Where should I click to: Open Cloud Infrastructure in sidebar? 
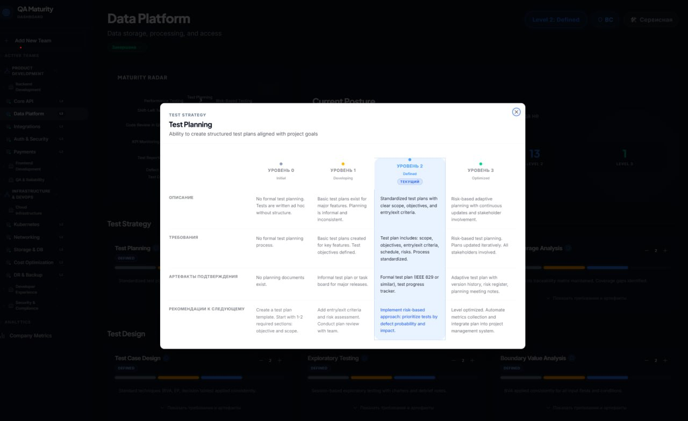pos(28,210)
